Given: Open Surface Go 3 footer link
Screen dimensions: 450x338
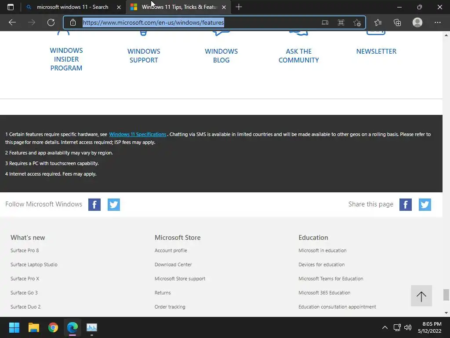Looking at the screenshot, I should coord(24,293).
